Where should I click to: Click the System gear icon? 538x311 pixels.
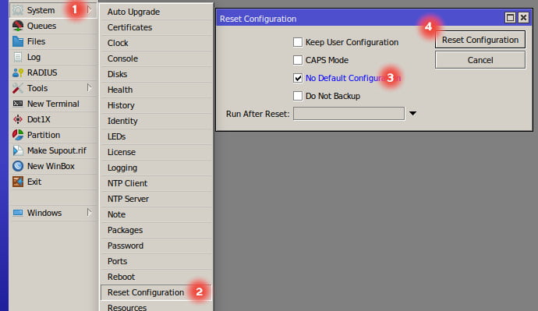pos(18,10)
